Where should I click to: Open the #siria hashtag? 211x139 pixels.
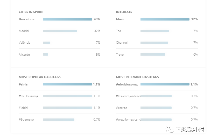coord(23,84)
